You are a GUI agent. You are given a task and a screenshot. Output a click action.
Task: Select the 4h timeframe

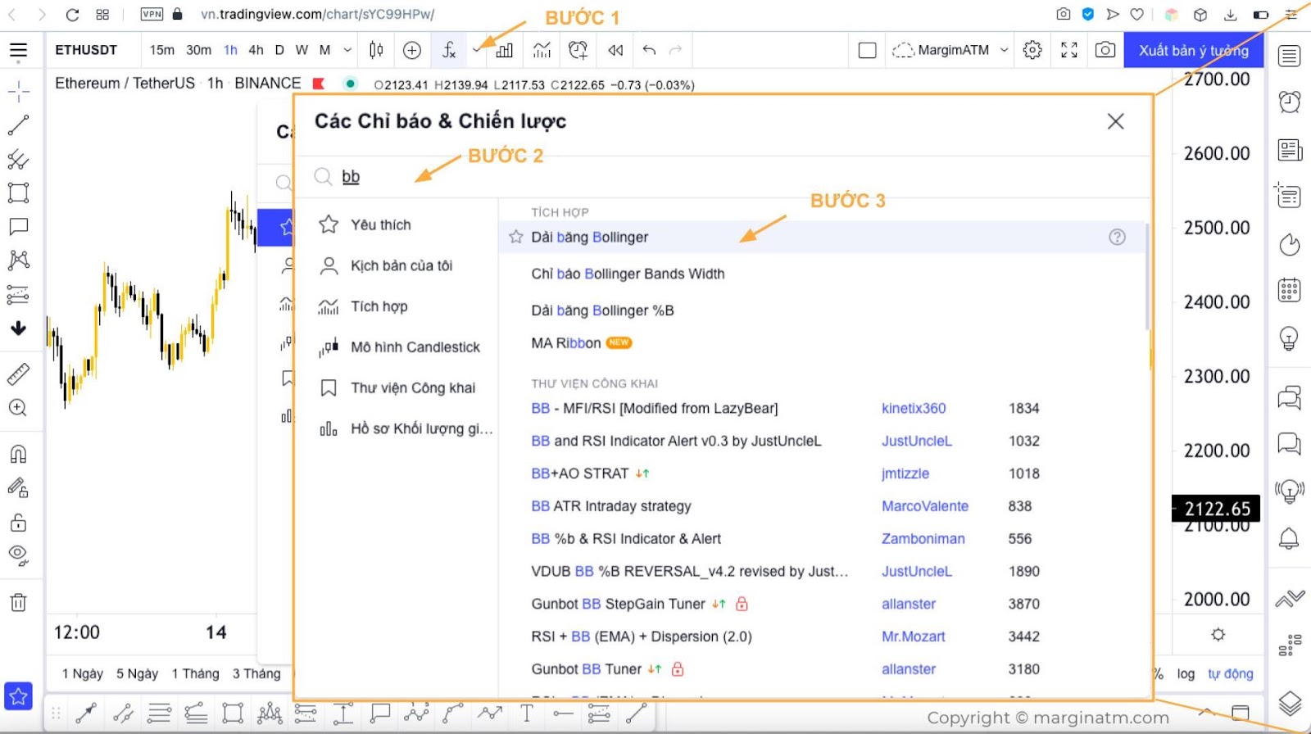[x=256, y=50]
